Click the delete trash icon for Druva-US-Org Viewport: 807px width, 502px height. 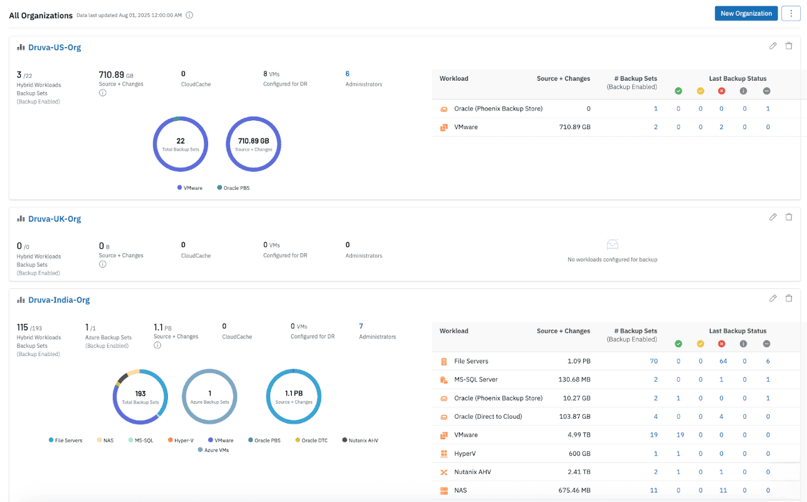[789, 46]
